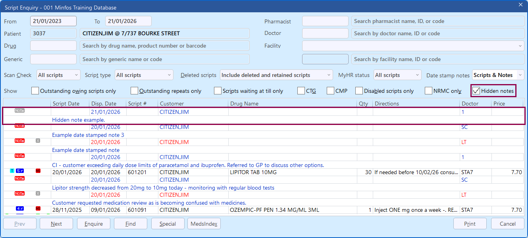Click the red NS icon on Lipitor row
Viewport: 528px width, 238px height.
click(38, 171)
